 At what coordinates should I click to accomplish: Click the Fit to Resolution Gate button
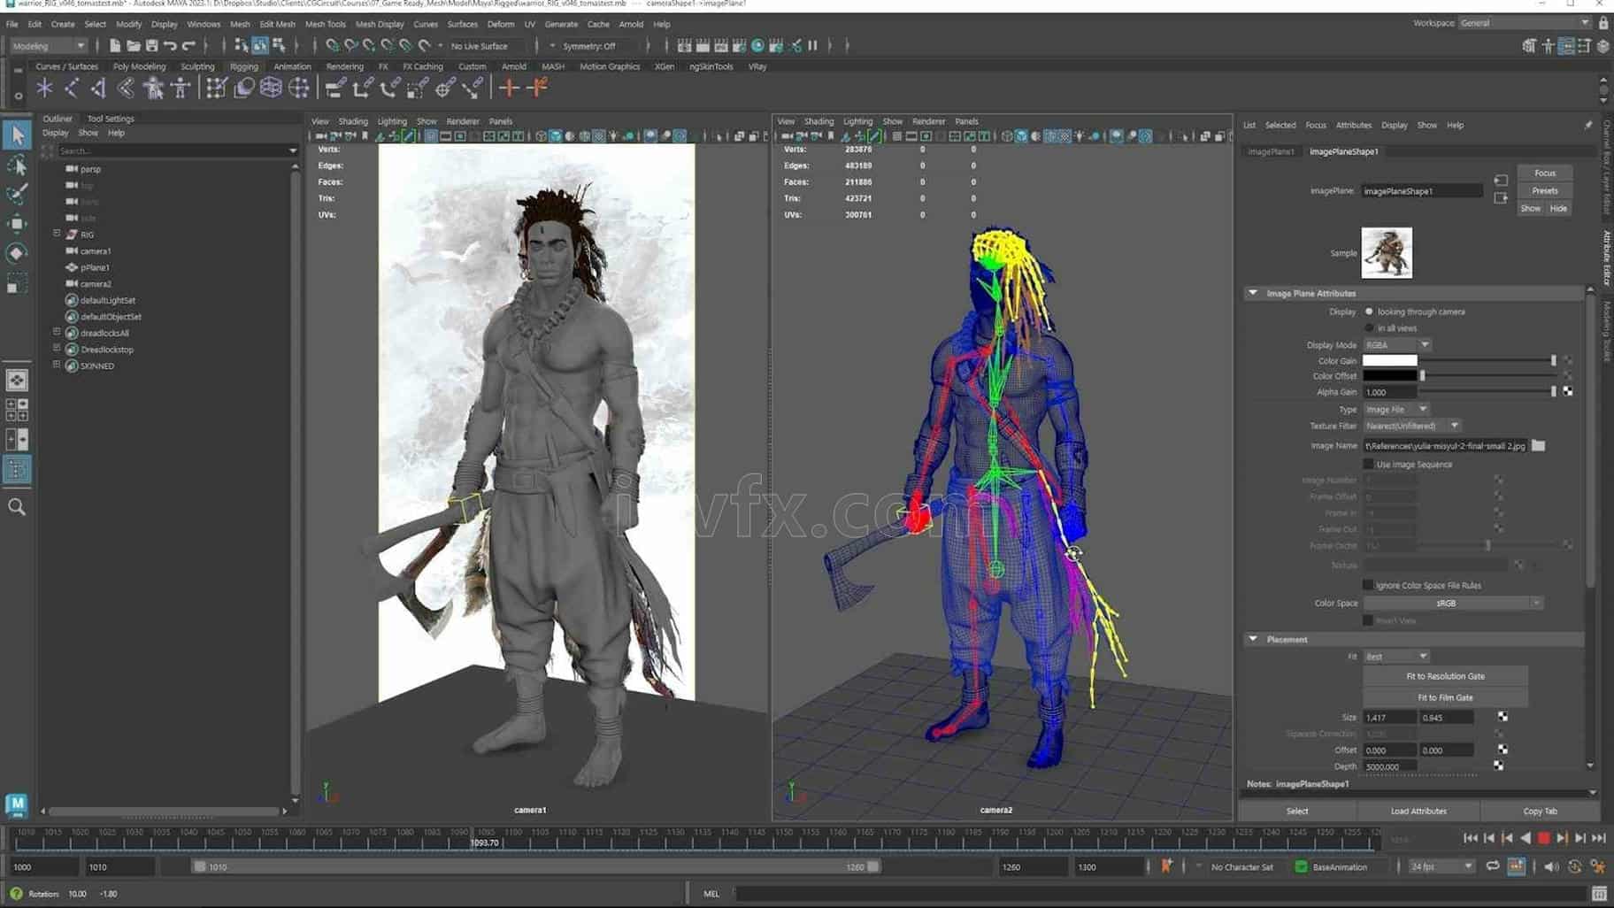pyautogui.click(x=1445, y=676)
